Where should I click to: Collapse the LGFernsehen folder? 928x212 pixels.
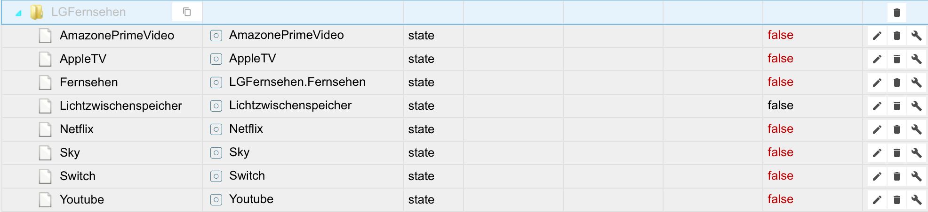(18, 13)
